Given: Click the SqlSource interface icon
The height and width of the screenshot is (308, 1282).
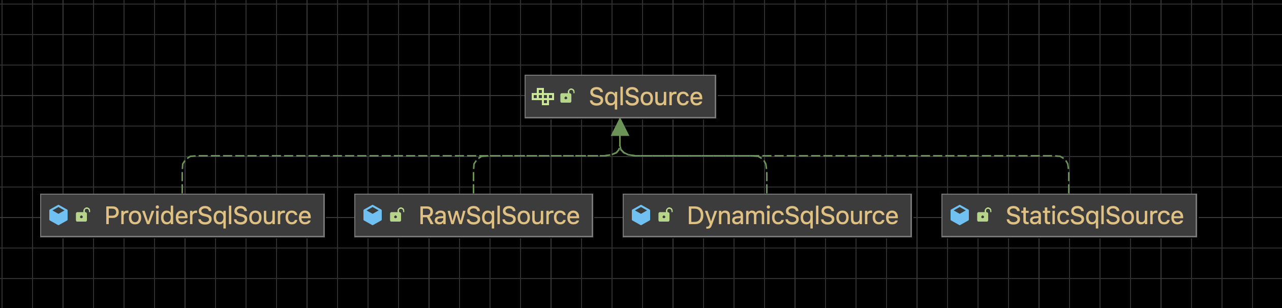Looking at the screenshot, I should 542,97.
